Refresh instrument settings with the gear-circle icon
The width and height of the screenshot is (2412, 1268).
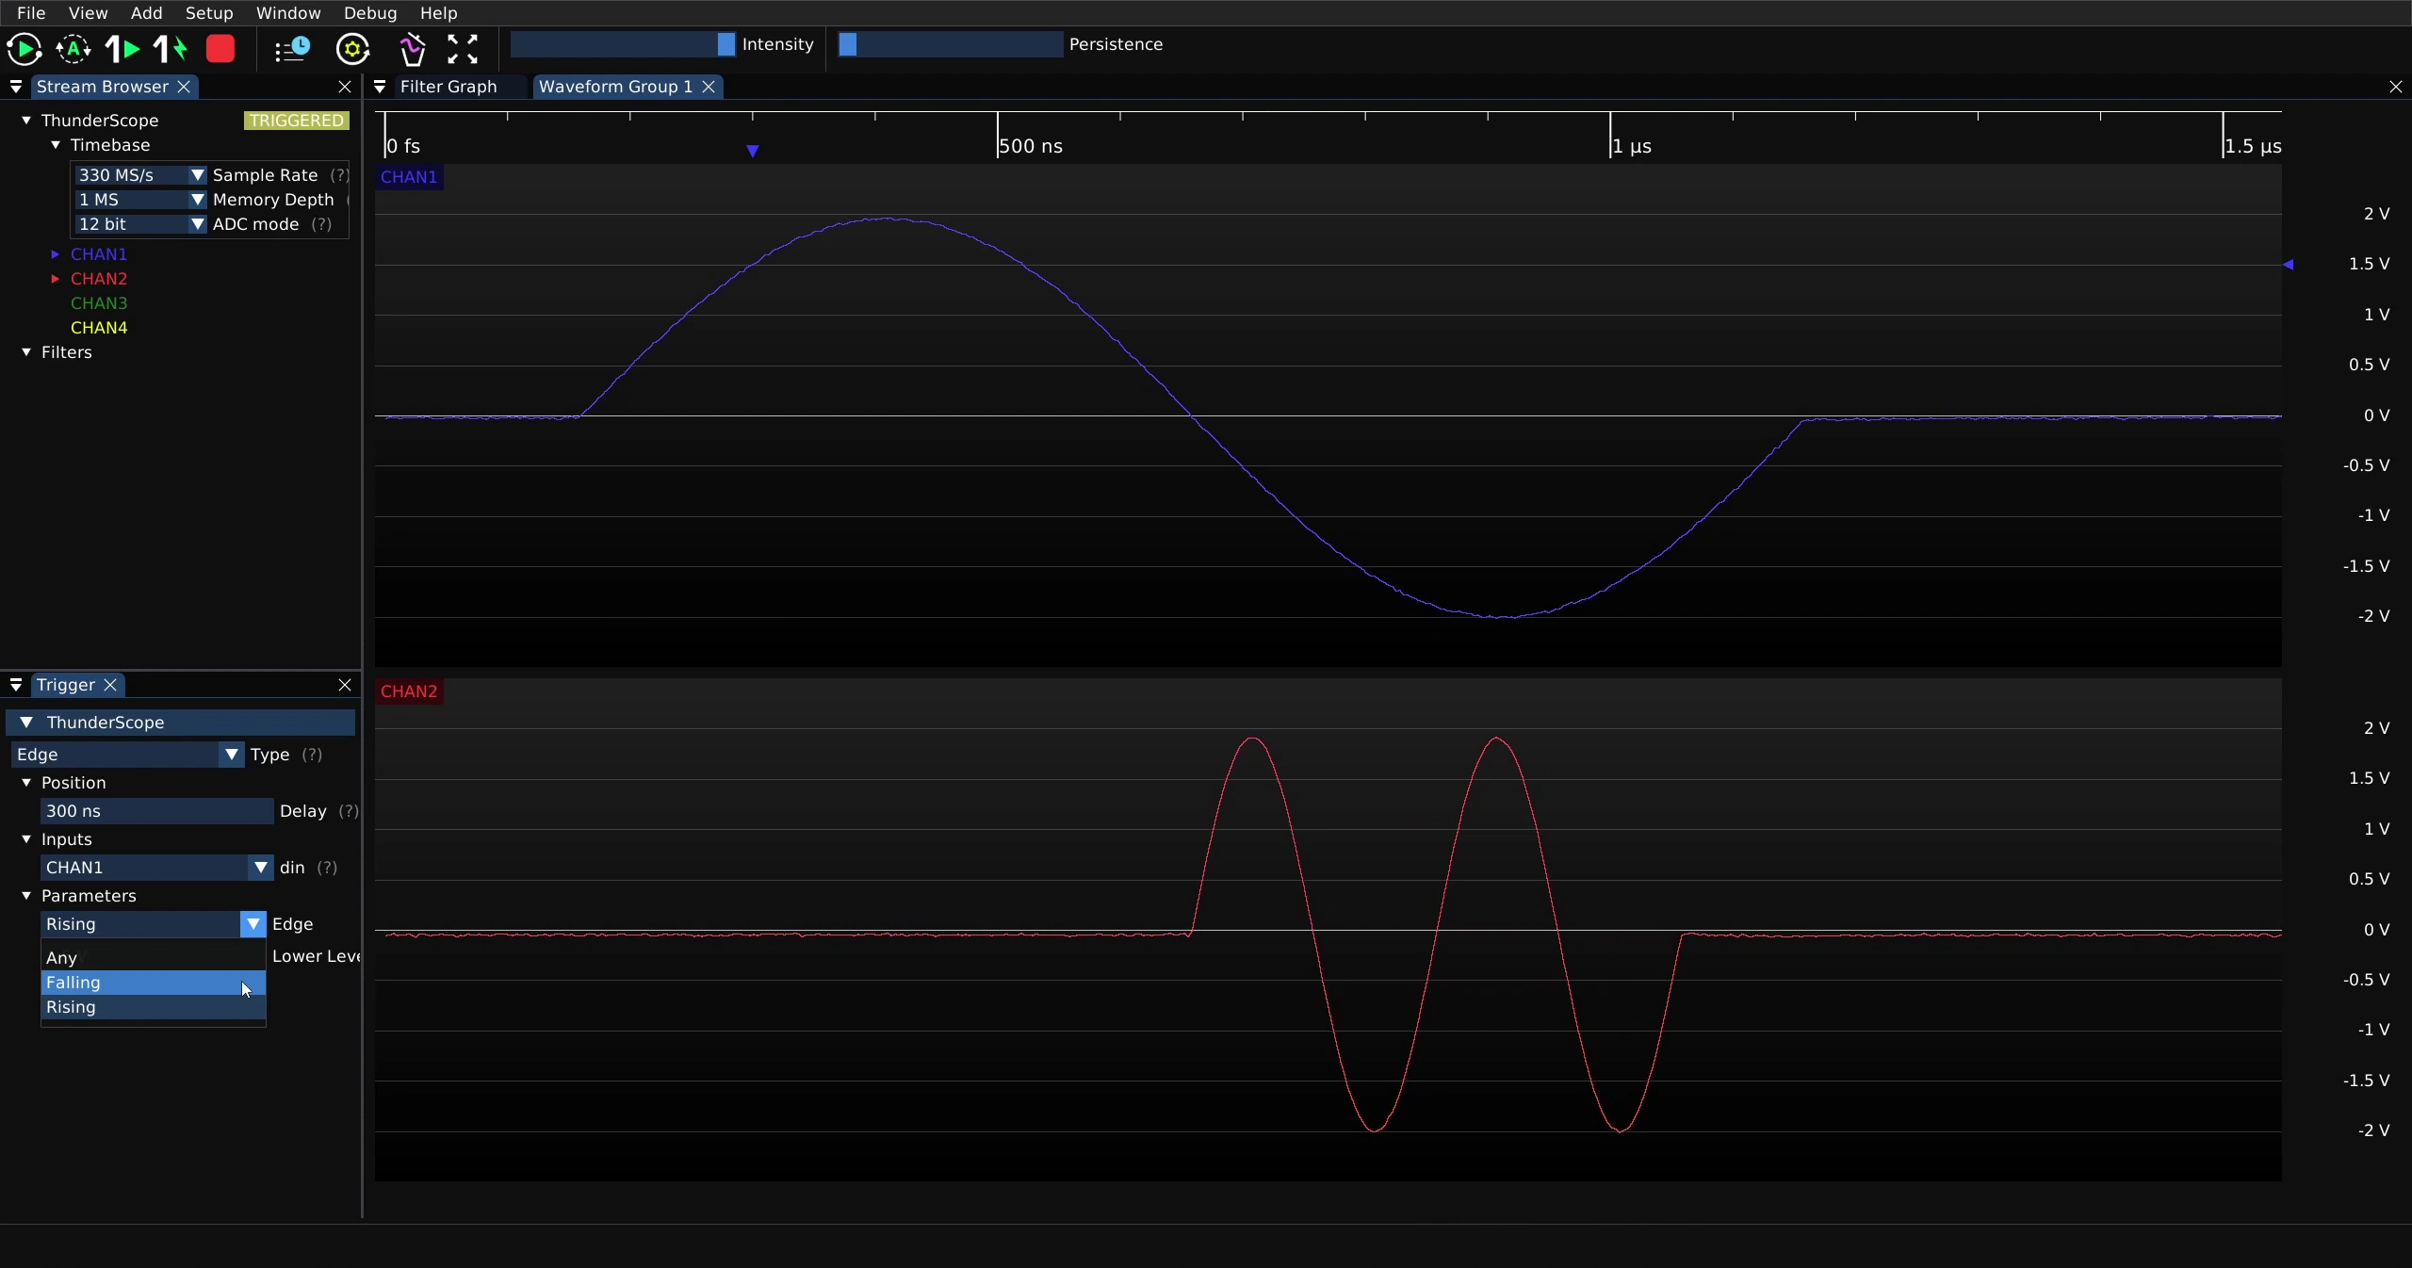(353, 49)
